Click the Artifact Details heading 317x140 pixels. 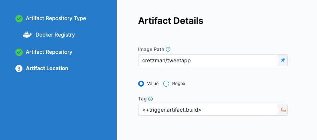pos(171,21)
